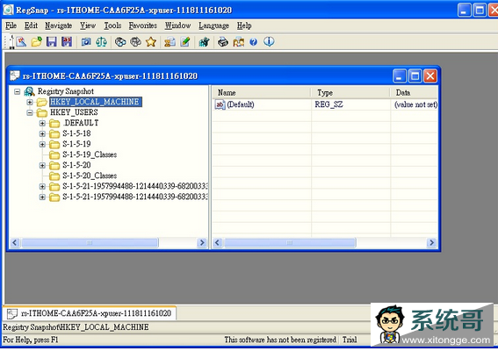
Task: Open the Edit menu
Action: pyautogui.click(x=31, y=25)
